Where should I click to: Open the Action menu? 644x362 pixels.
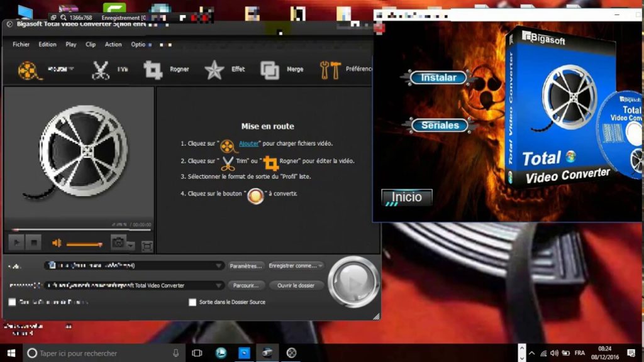113,45
